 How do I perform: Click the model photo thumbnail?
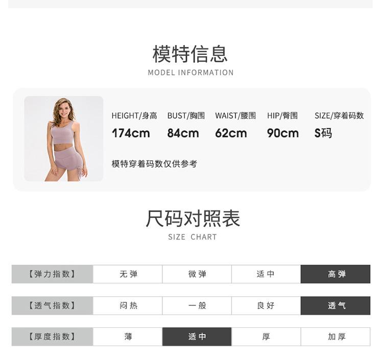(x=64, y=139)
